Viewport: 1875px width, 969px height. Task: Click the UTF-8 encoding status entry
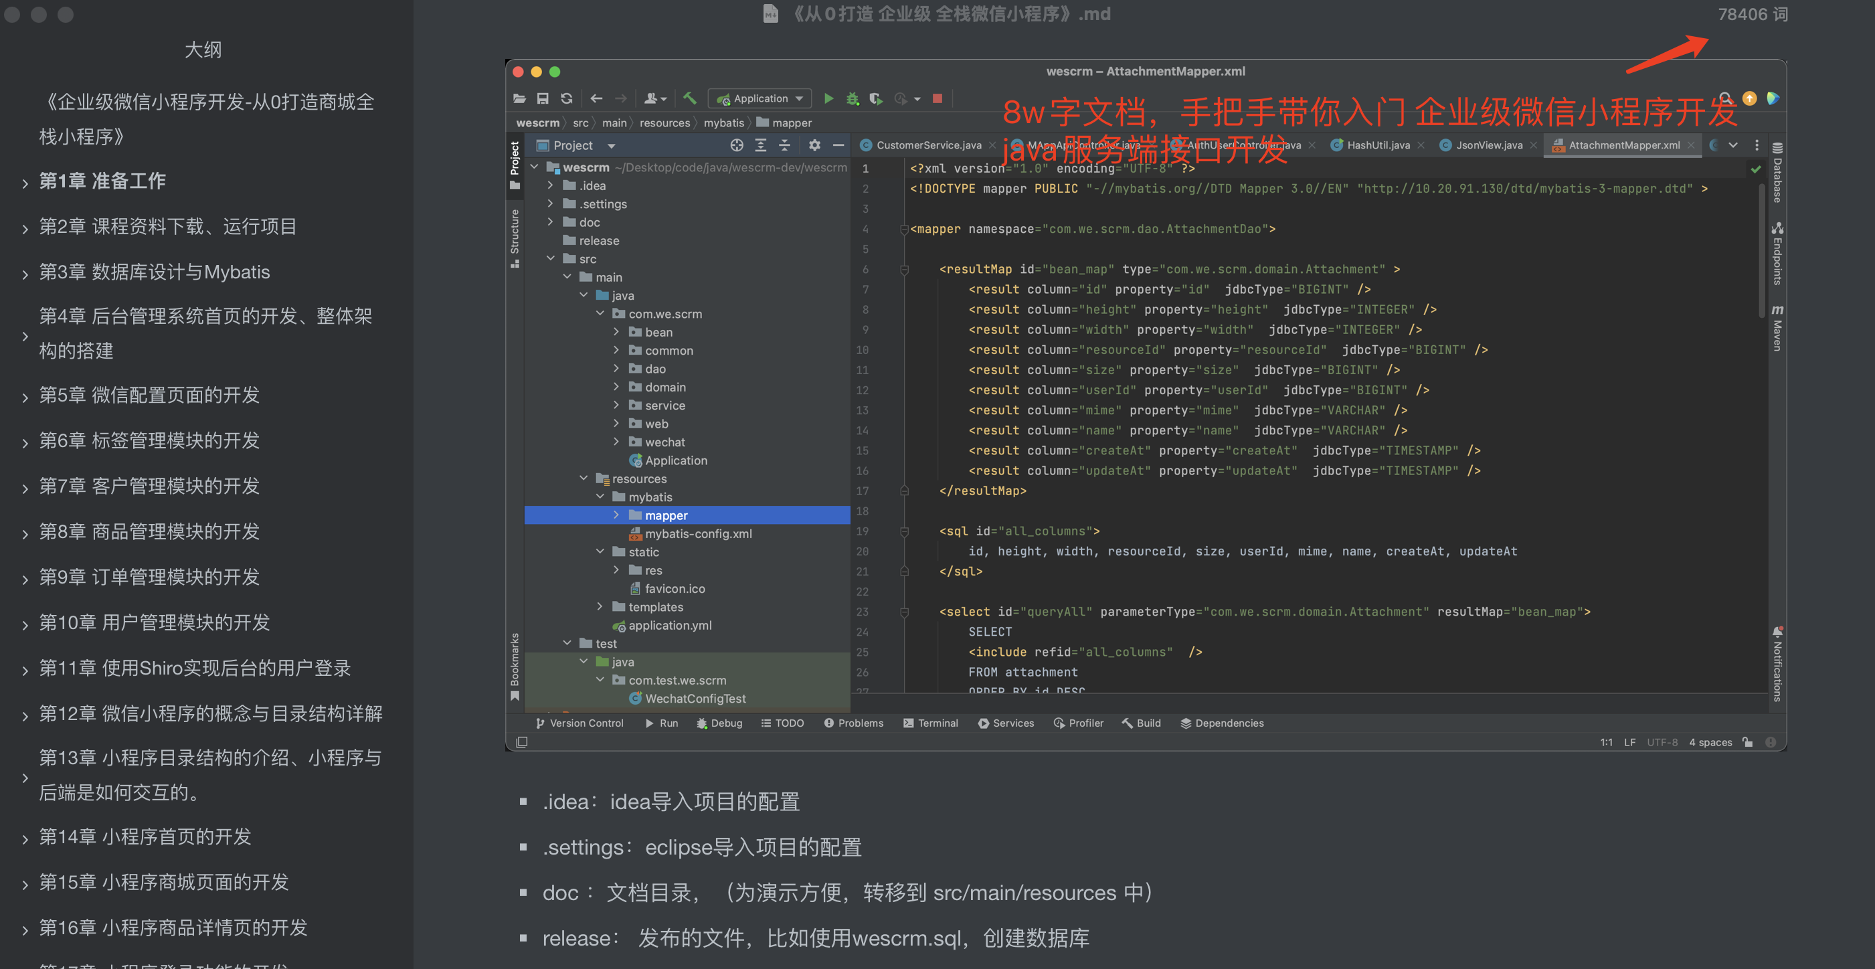pyautogui.click(x=1662, y=742)
